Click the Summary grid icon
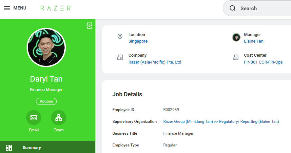Viewport: 291px width, 153px height. coord(9,148)
